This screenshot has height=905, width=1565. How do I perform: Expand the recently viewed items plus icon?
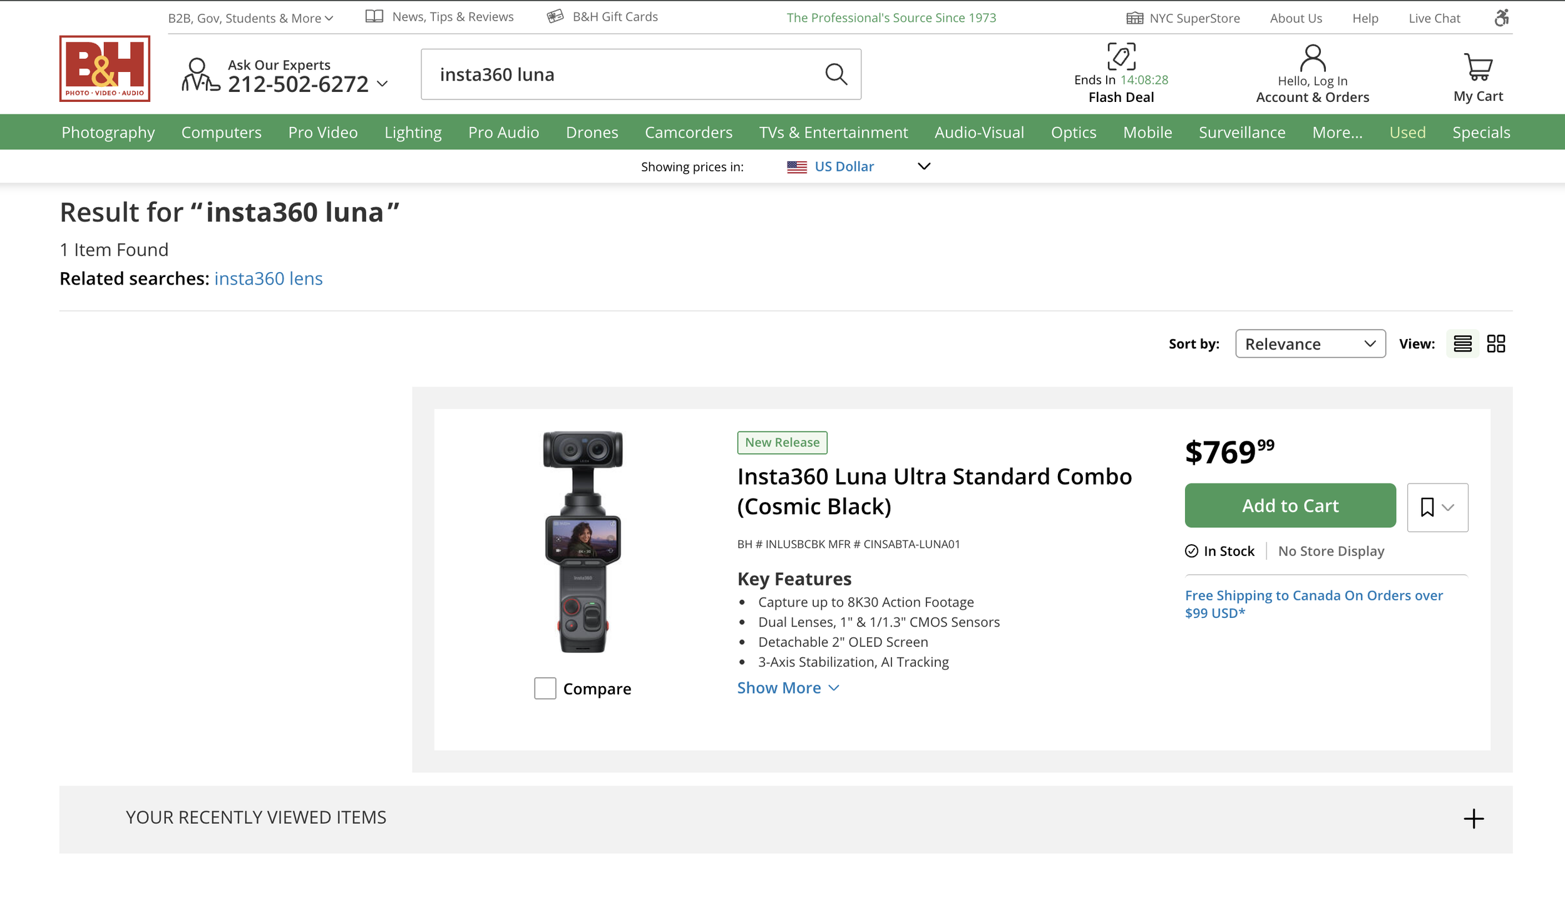point(1474,819)
